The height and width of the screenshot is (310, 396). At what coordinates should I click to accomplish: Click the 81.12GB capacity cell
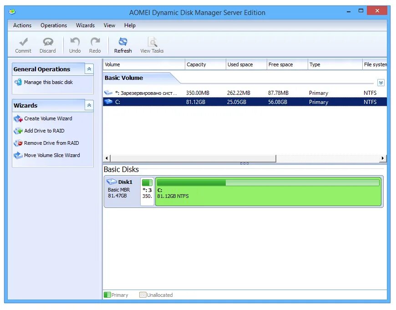click(196, 102)
